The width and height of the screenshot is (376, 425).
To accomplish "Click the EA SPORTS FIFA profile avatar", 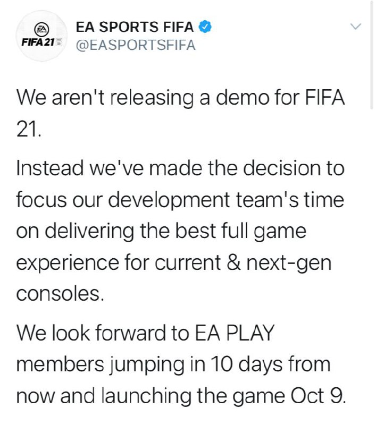I will coord(40,36).
